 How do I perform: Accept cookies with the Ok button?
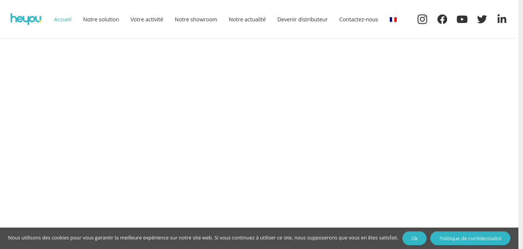pyautogui.click(x=414, y=238)
